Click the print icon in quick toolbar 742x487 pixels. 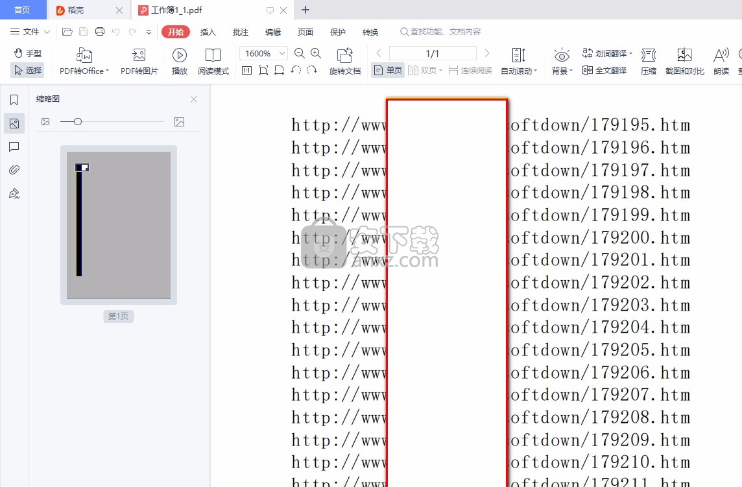[99, 32]
